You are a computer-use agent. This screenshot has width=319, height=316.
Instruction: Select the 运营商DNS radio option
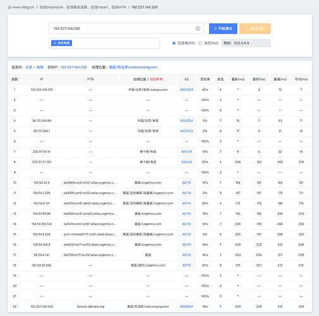[x=174, y=43]
